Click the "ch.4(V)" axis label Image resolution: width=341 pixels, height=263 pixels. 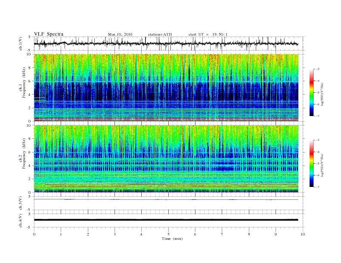click(x=21, y=220)
